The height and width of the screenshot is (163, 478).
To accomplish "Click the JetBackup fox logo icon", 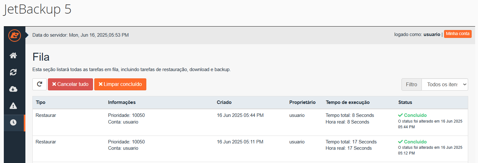I will pos(14,35).
